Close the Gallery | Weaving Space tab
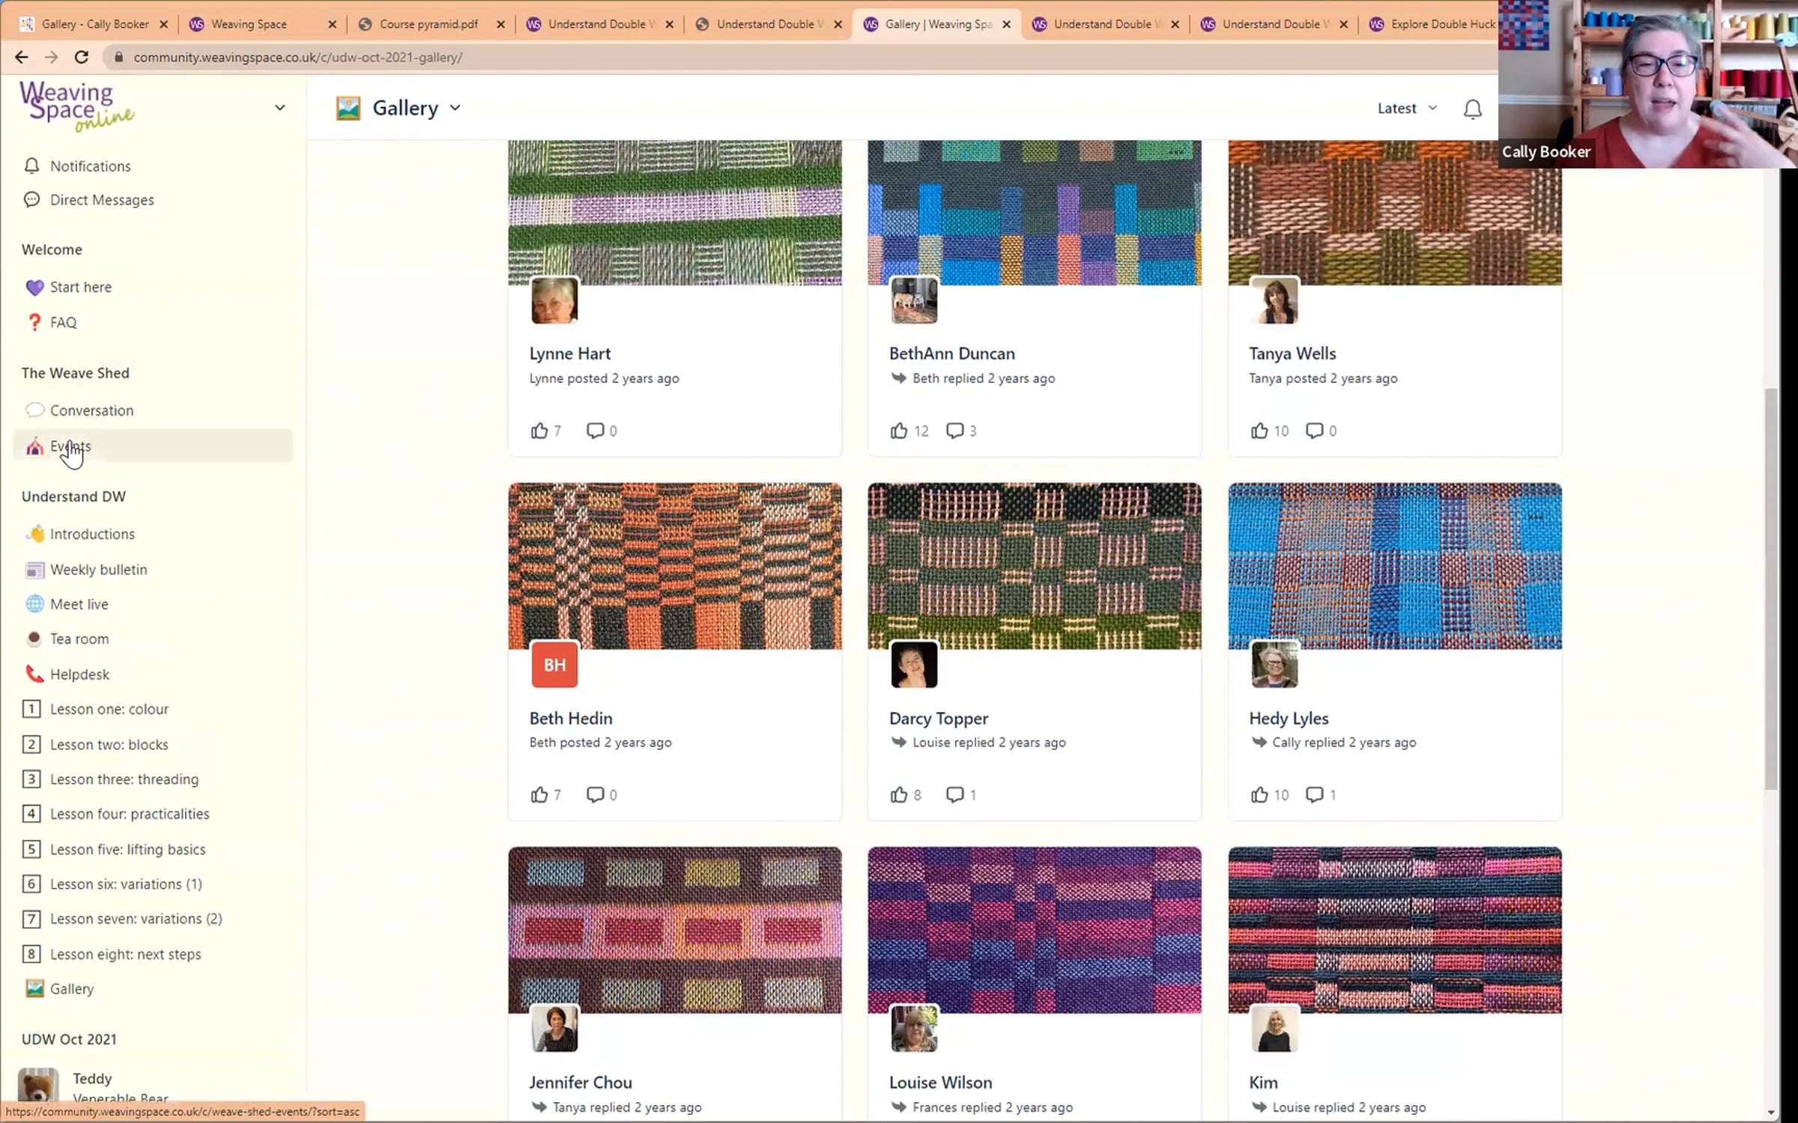This screenshot has width=1798, height=1123. 1006,24
